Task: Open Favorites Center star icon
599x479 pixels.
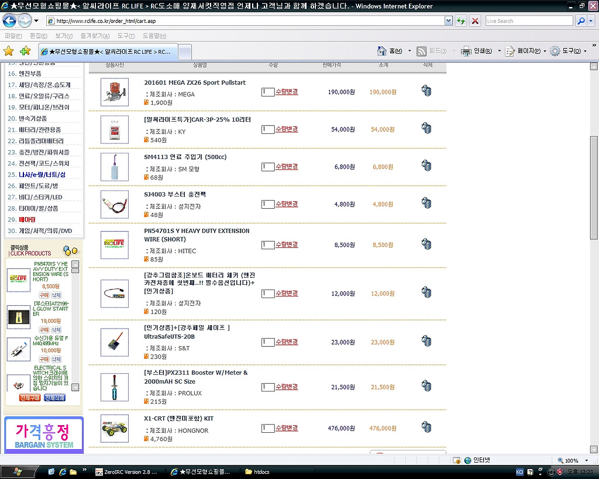Action: [8, 51]
